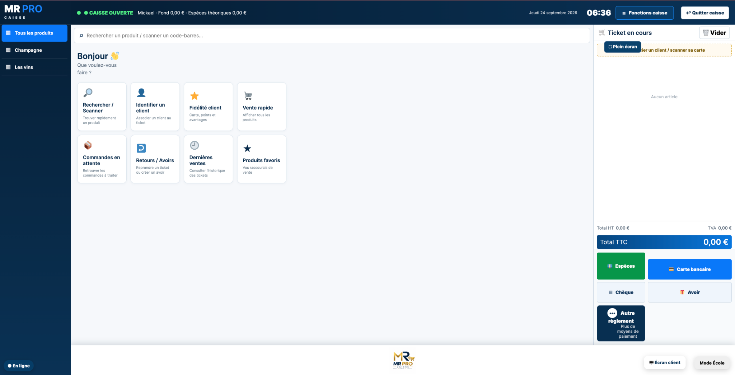Click the magnifier icon on Rechercher / Scanner card

tap(88, 93)
